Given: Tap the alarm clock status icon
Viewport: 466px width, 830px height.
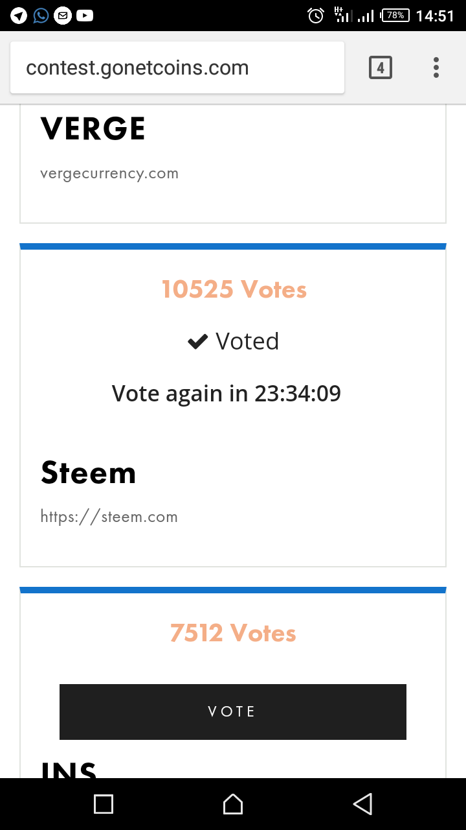Looking at the screenshot, I should click(316, 16).
